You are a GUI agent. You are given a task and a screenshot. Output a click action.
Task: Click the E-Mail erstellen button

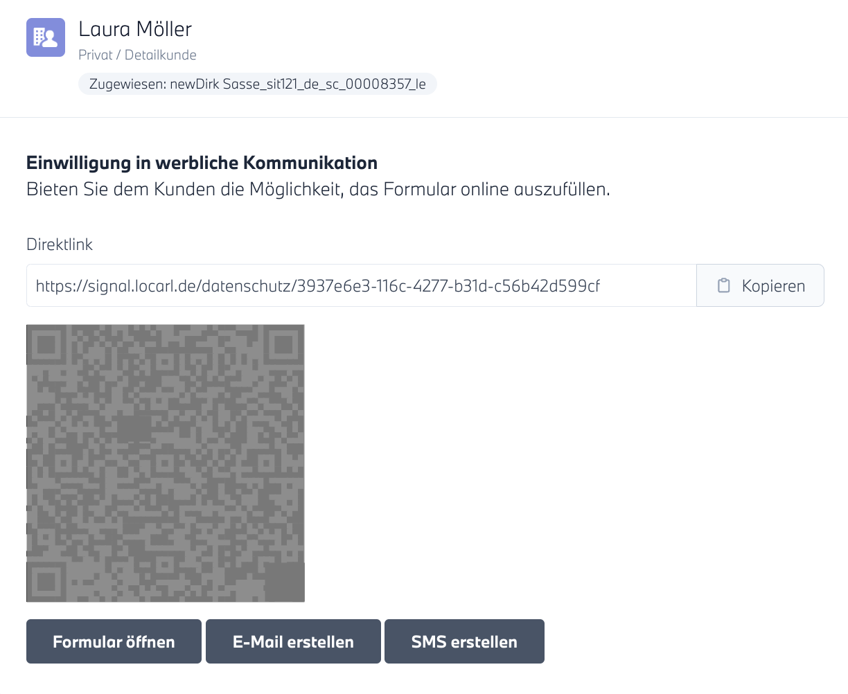[x=293, y=641]
